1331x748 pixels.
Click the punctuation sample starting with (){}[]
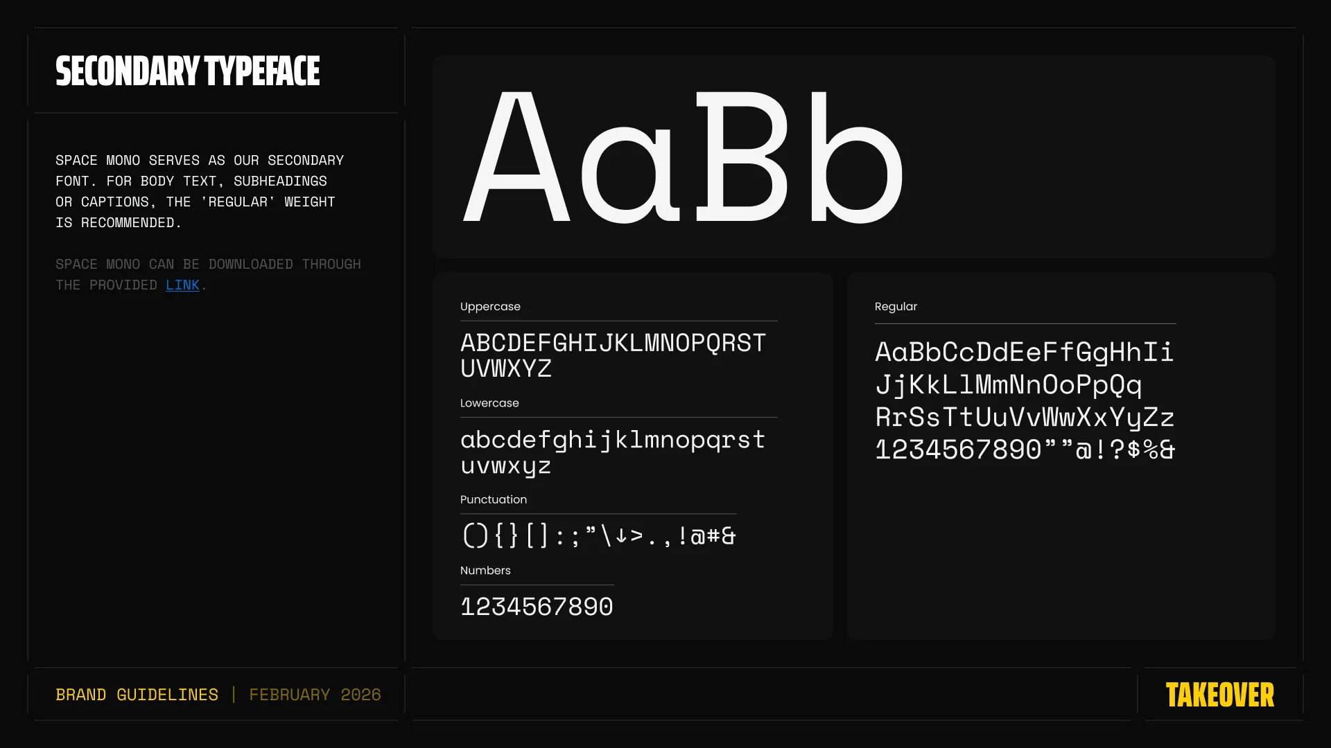[x=599, y=535]
